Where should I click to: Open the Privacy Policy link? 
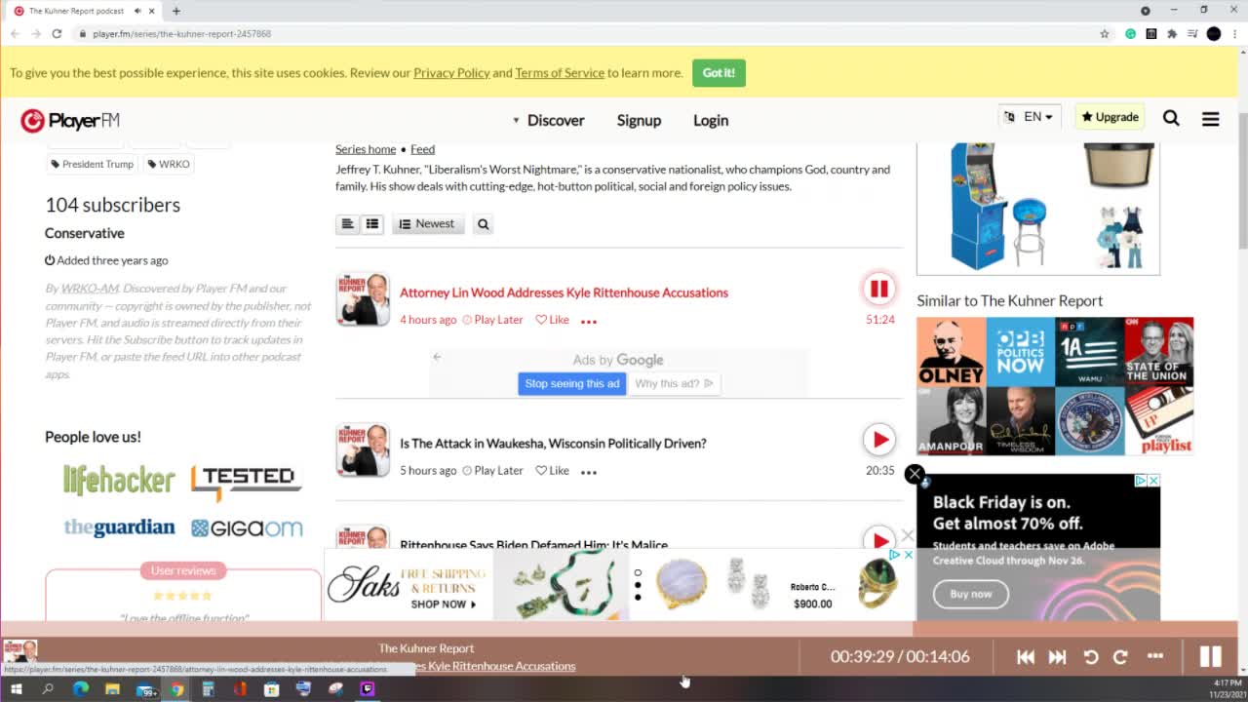pos(451,73)
